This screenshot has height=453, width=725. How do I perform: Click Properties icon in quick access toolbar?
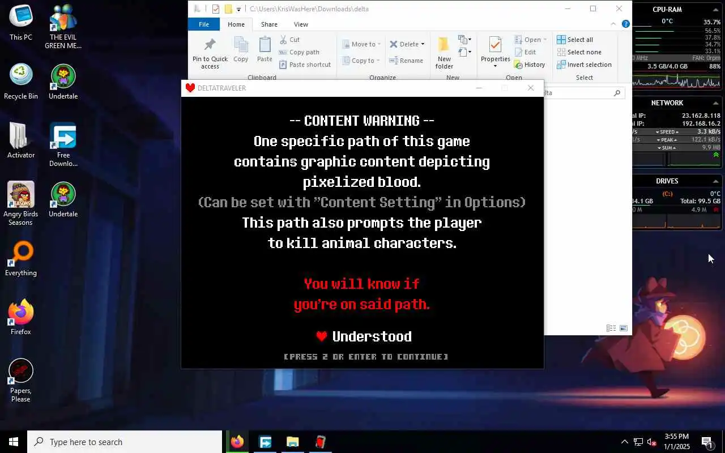tap(216, 9)
